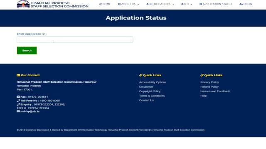Open the RTI menu

[187, 4]
